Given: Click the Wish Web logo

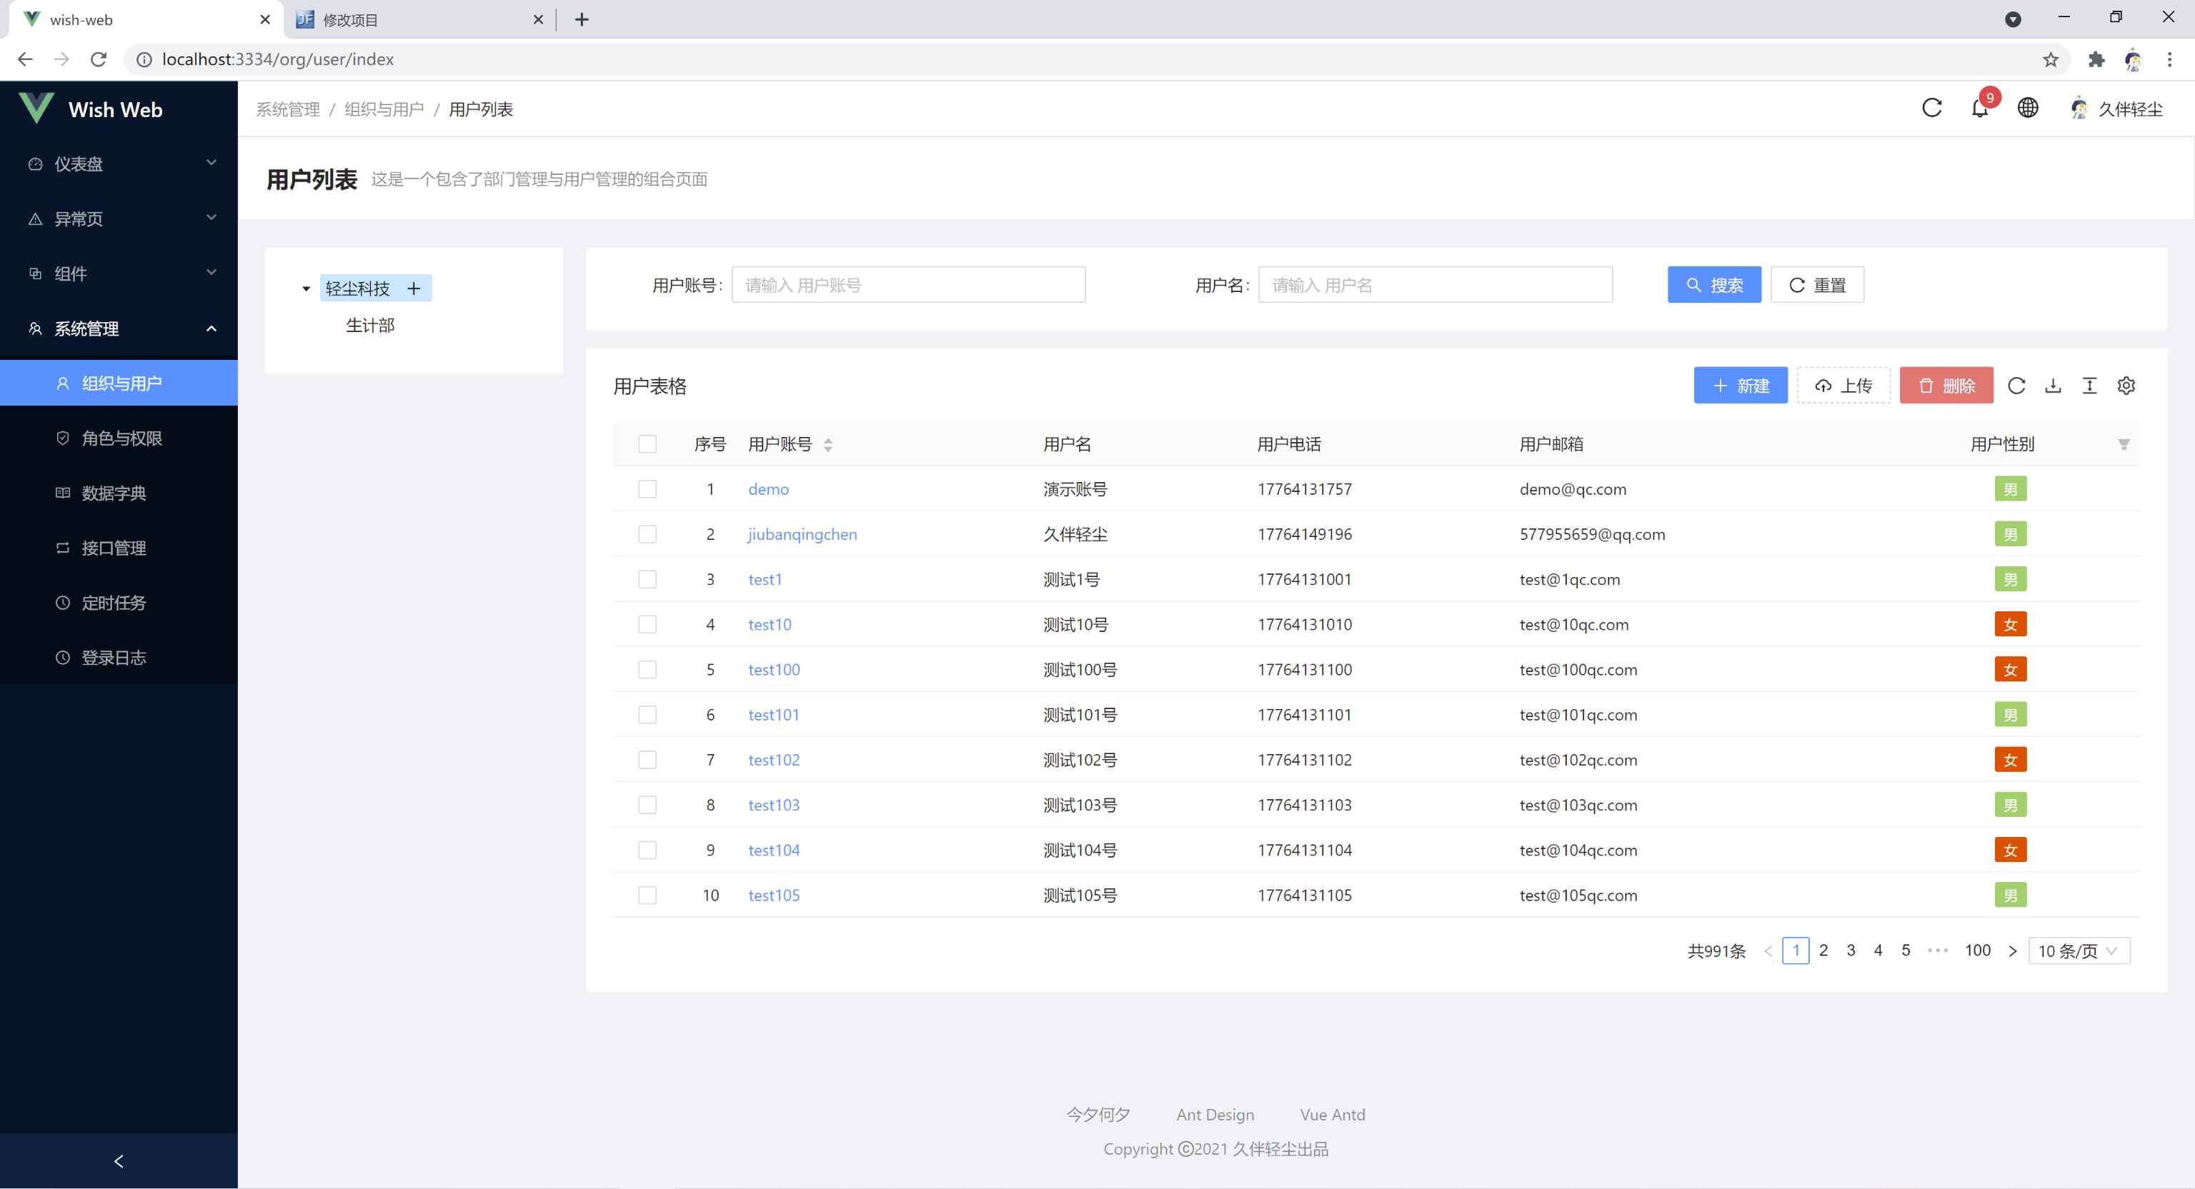Looking at the screenshot, I should (90, 109).
